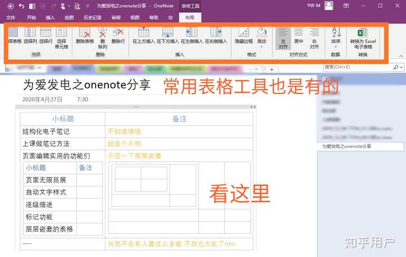
Task: Click the nested cell 层层嵌套的表格
Action: tap(50, 229)
